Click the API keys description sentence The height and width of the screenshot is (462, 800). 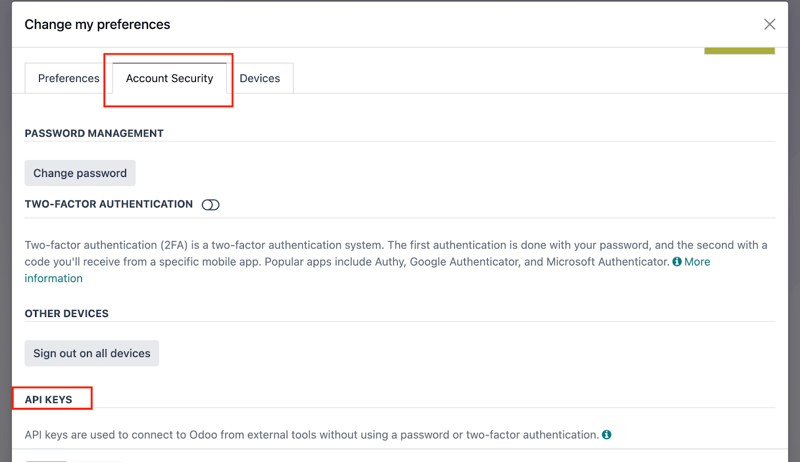pyautogui.click(x=311, y=435)
